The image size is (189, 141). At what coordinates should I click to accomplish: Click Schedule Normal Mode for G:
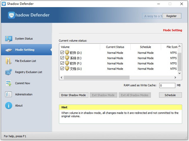tap(146, 69)
